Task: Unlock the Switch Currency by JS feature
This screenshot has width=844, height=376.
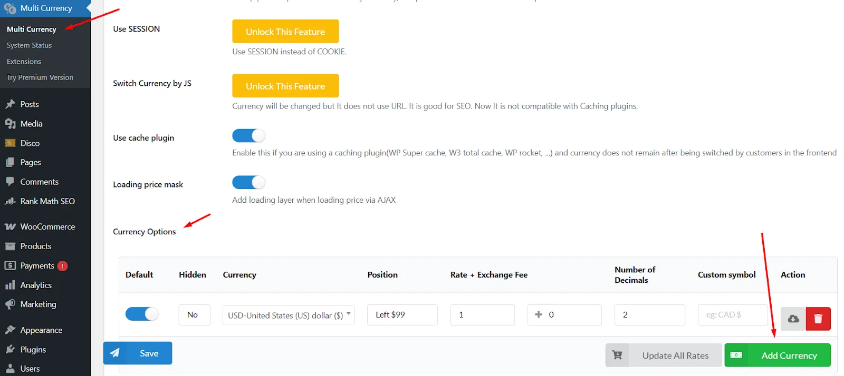Action: (x=285, y=86)
